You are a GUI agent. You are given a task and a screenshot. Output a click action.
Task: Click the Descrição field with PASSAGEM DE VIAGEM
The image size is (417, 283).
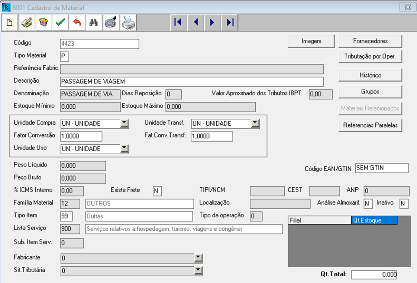click(x=192, y=82)
